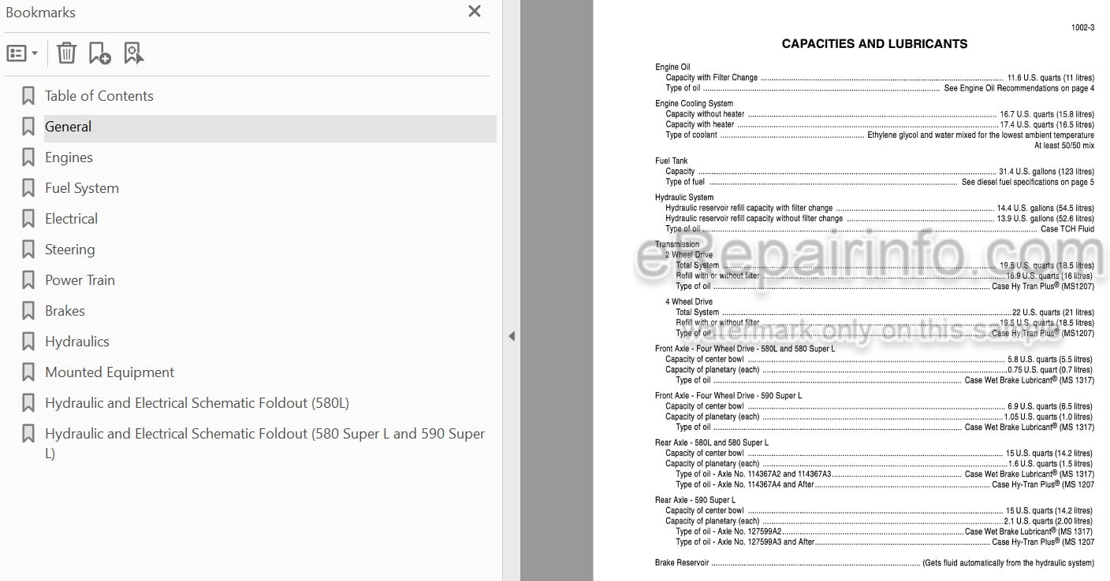Open Schematic Foldout (580L) bookmark
The height and width of the screenshot is (581, 1110).
coord(197,403)
